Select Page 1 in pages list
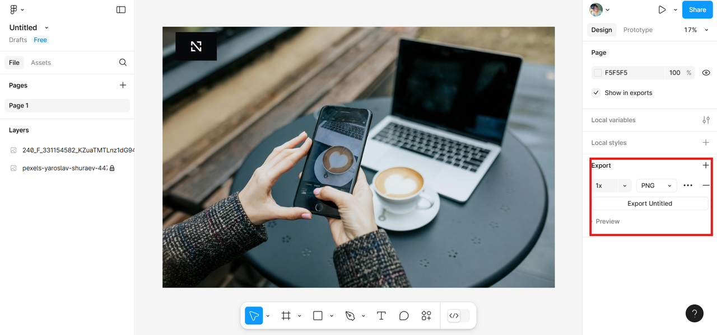This screenshot has height=335, width=717. click(67, 105)
